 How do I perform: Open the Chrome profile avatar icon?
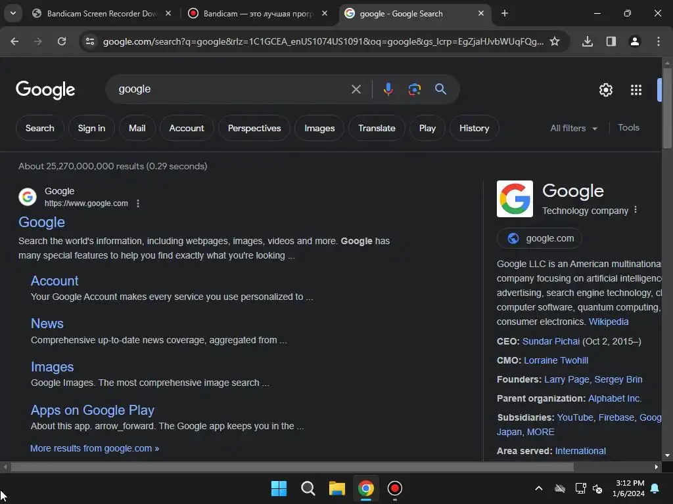click(x=634, y=41)
